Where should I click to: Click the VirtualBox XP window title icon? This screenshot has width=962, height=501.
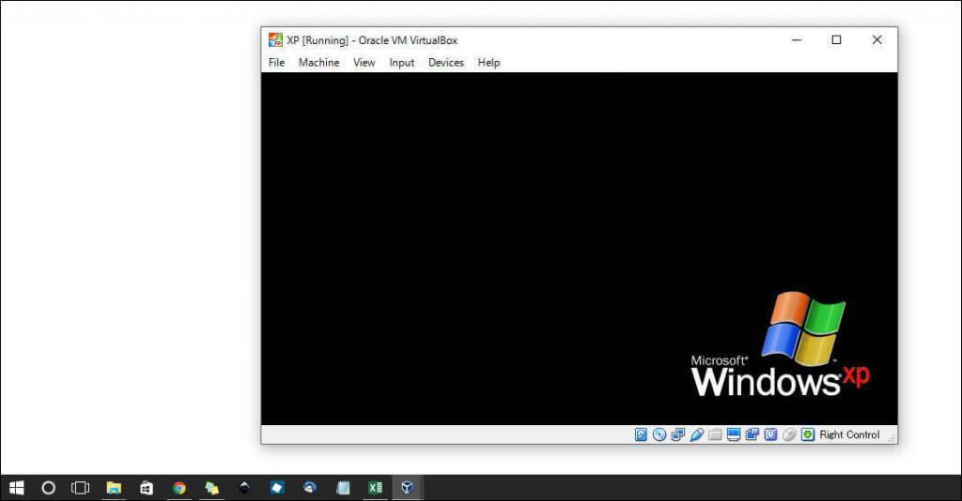point(275,40)
